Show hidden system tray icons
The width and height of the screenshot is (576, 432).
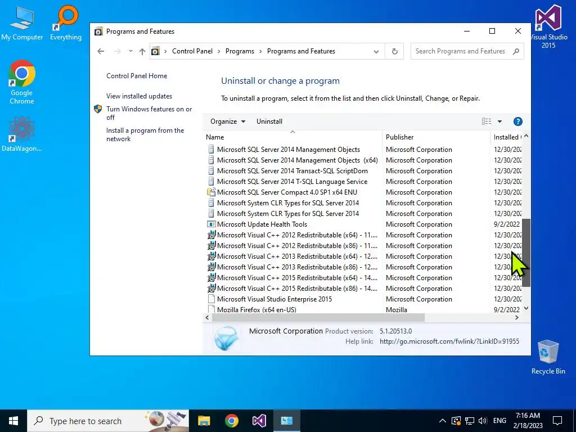(443, 421)
